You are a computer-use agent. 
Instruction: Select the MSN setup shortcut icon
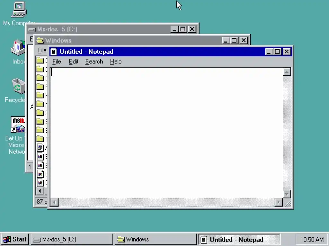click(18, 125)
